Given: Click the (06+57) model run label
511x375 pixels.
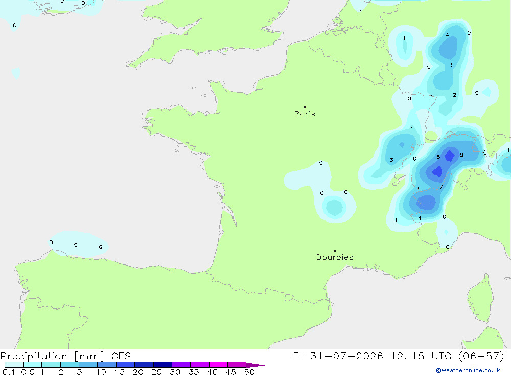Looking at the screenshot, I should click(x=481, y=356).
